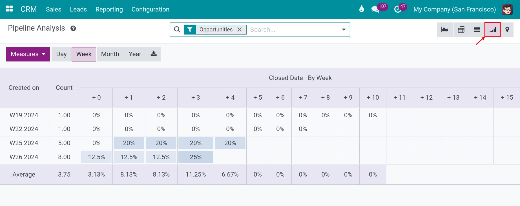
Task: Switch to map pin view
Action: point(507,29)
